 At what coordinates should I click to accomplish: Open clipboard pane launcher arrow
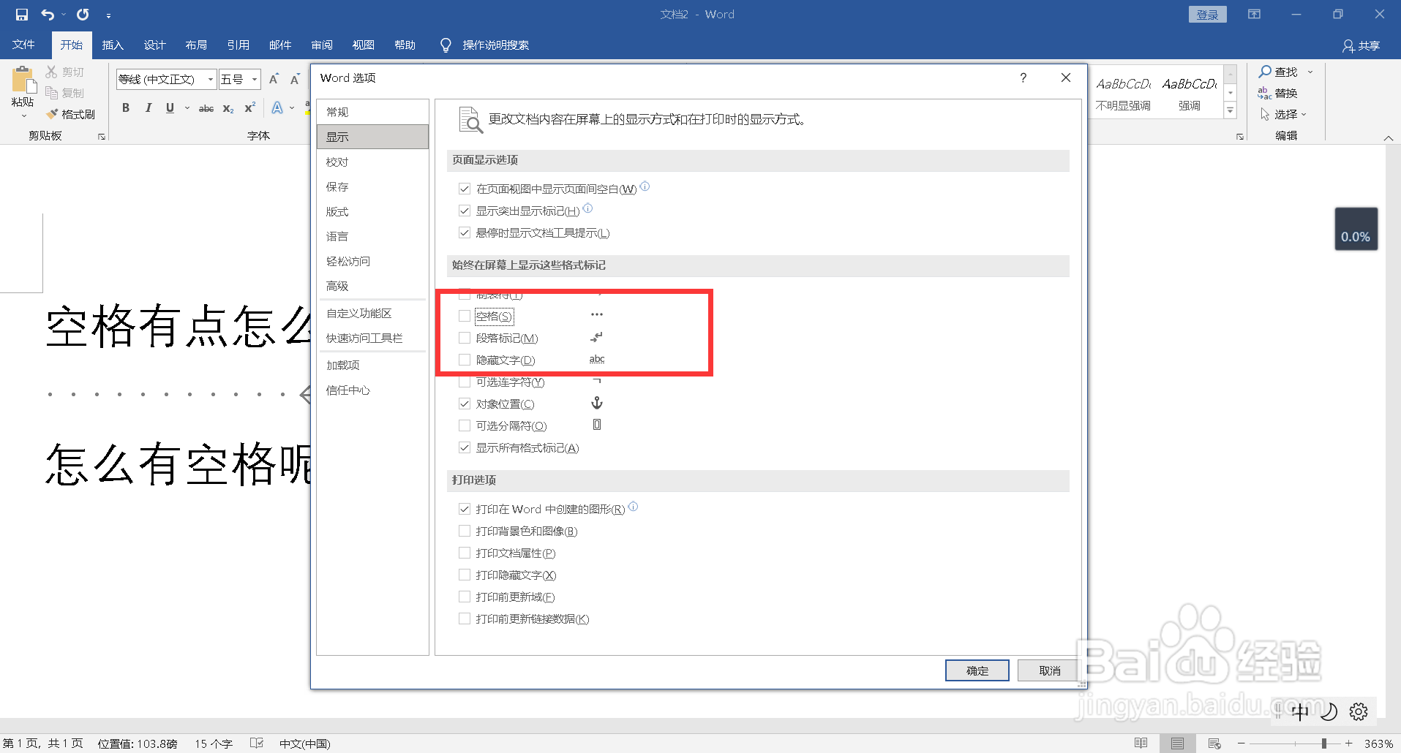[102, 137]
